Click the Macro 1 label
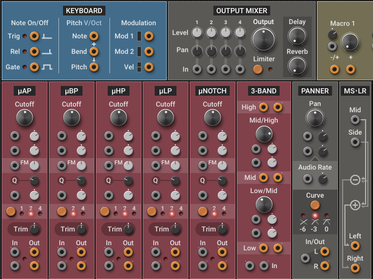Image resolution: width=373 pixels, height=279 pixels. 342,23
